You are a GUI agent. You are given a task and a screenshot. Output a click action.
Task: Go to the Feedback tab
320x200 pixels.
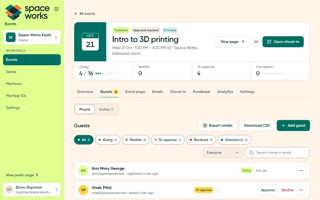pyautogui.click(x=202, y=92)
